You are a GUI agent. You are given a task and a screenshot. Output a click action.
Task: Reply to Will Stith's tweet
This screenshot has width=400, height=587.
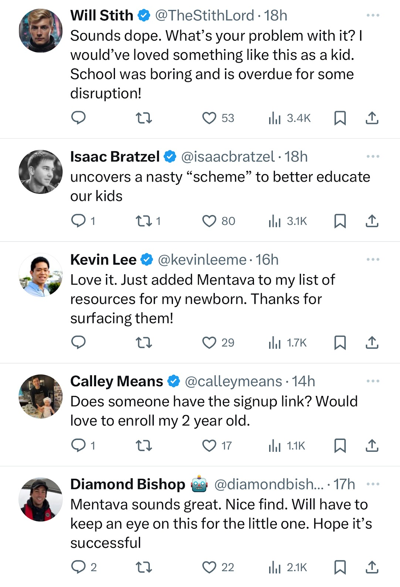click(x=78, y=118)
